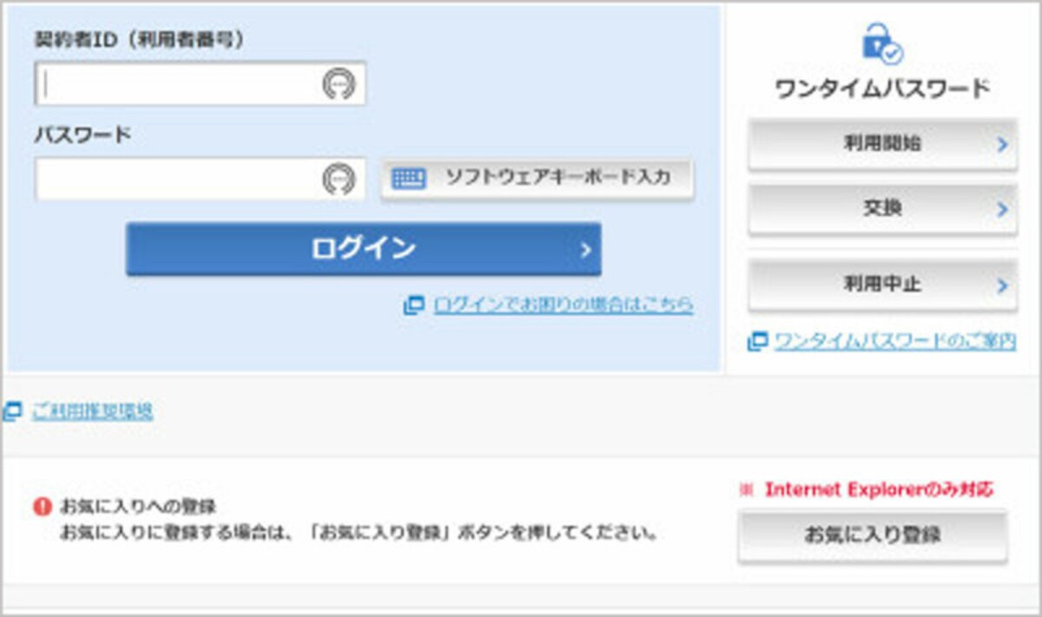Click the ワンタイムパスワード heading text

coord(881,89)
